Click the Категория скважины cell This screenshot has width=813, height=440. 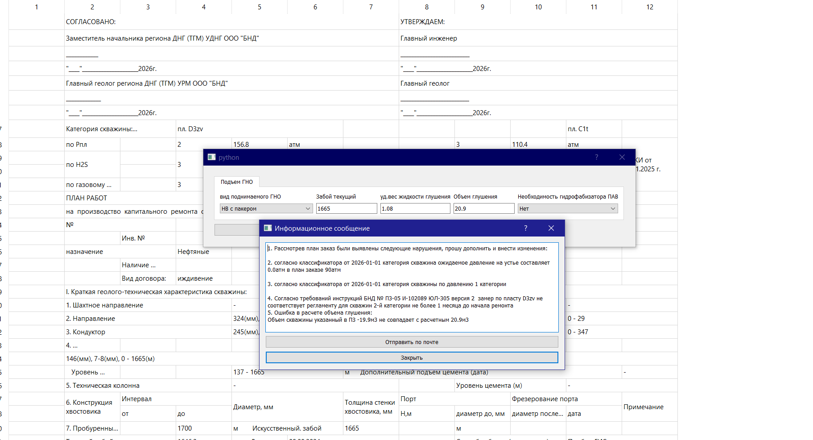[x=120, y=129]
